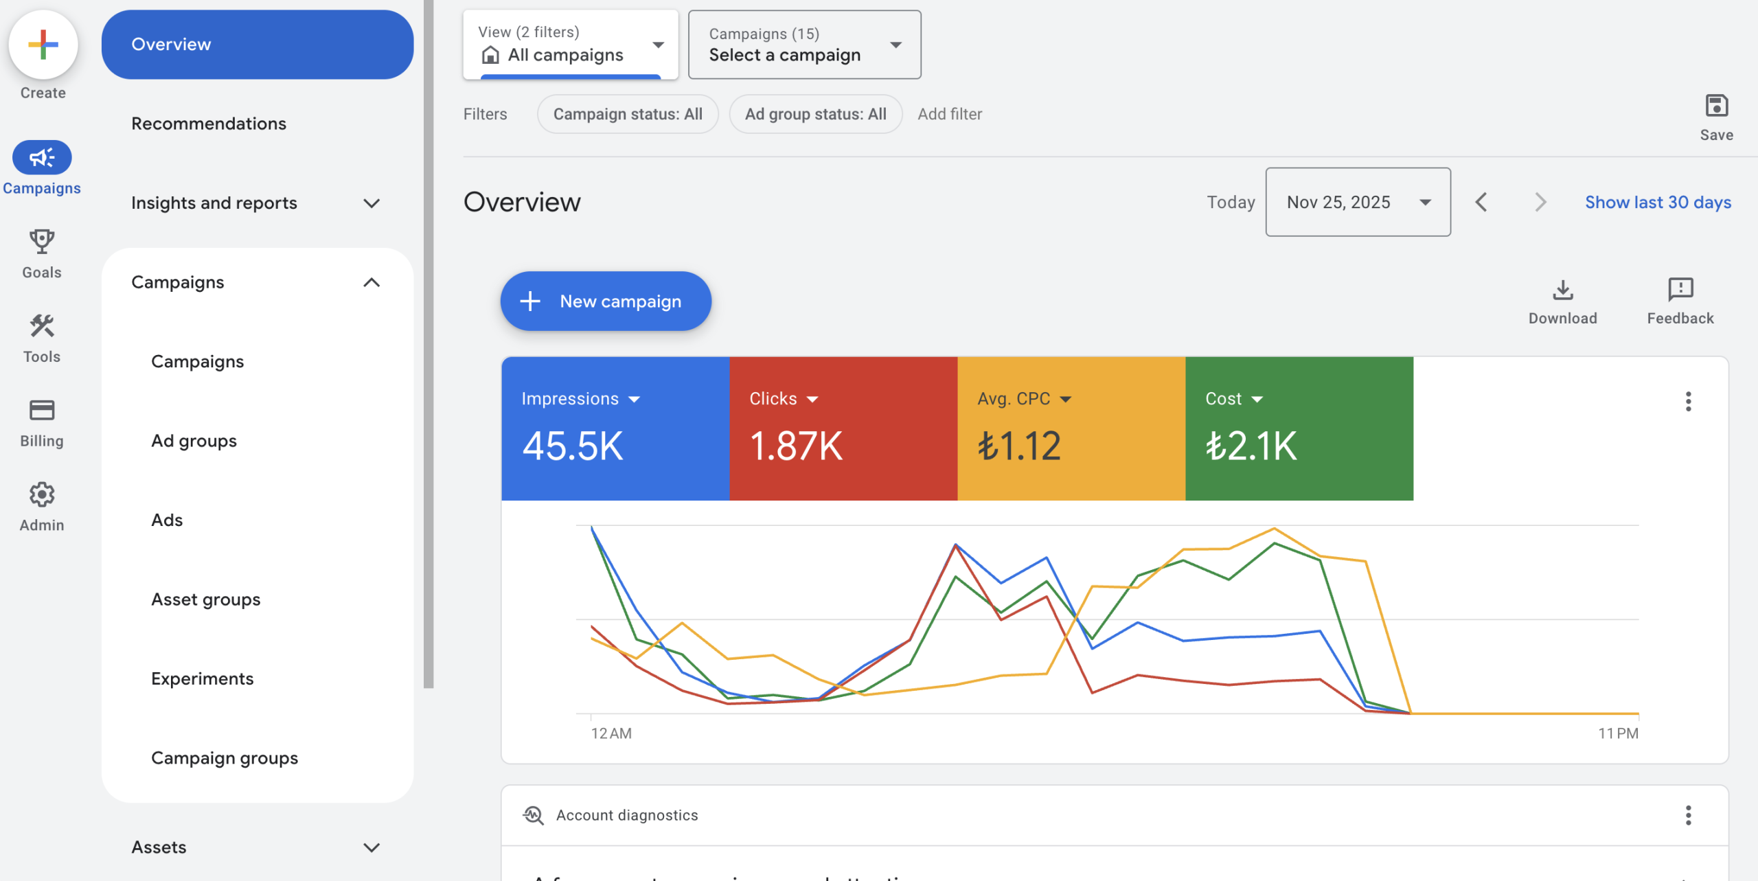This screenshot has height=881, width=1758.
Task: Open Goals via trophy icon
Action: tap(42, 242)
